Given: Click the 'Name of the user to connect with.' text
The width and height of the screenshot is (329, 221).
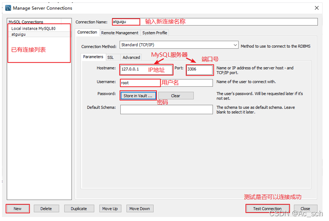Looking at the screenshot, I should pos(246,82).
